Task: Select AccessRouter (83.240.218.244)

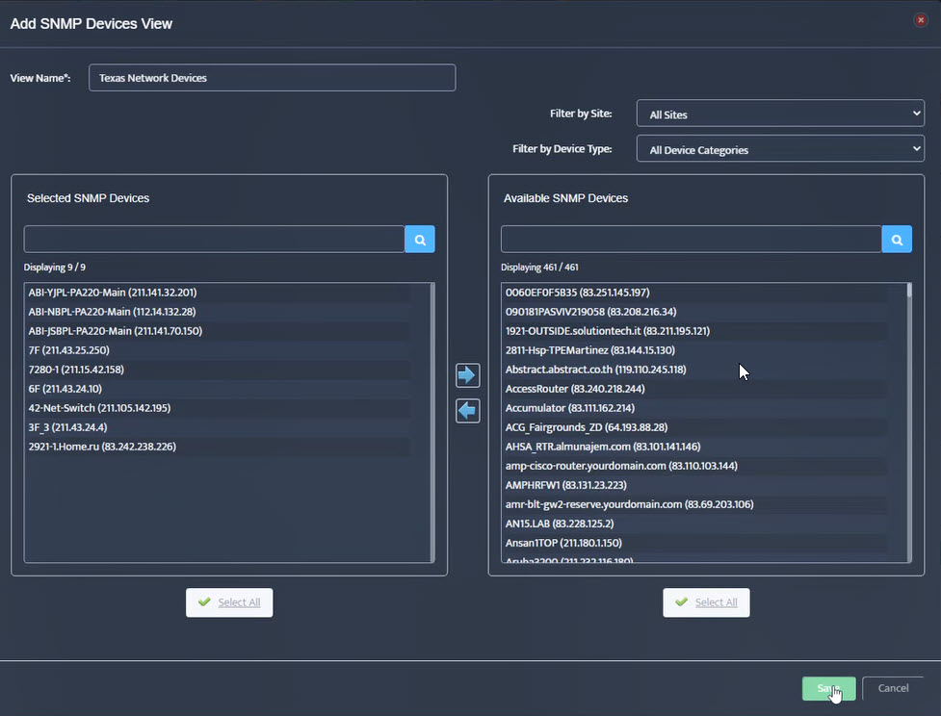Action: click(x=695, y=389)
